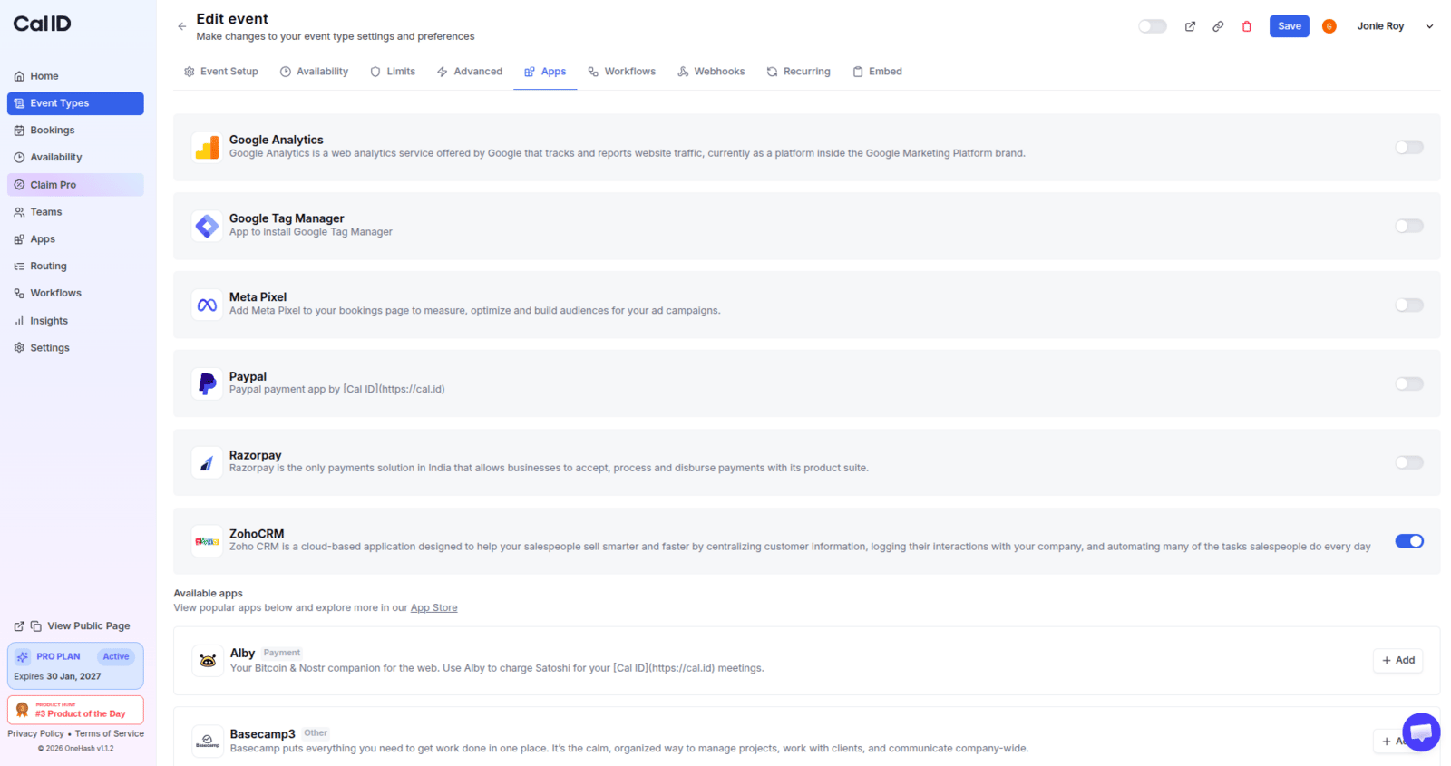Go to Home in sidebar
The image size is (1451, 766).
75,76
